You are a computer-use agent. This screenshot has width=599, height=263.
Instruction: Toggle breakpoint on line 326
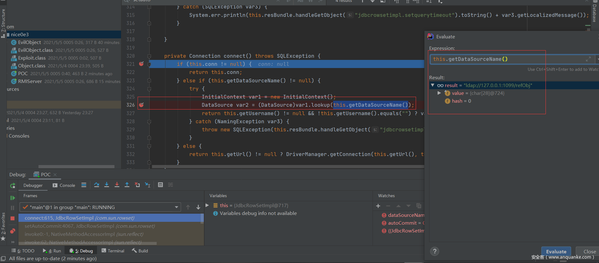(x=141, y=105)
